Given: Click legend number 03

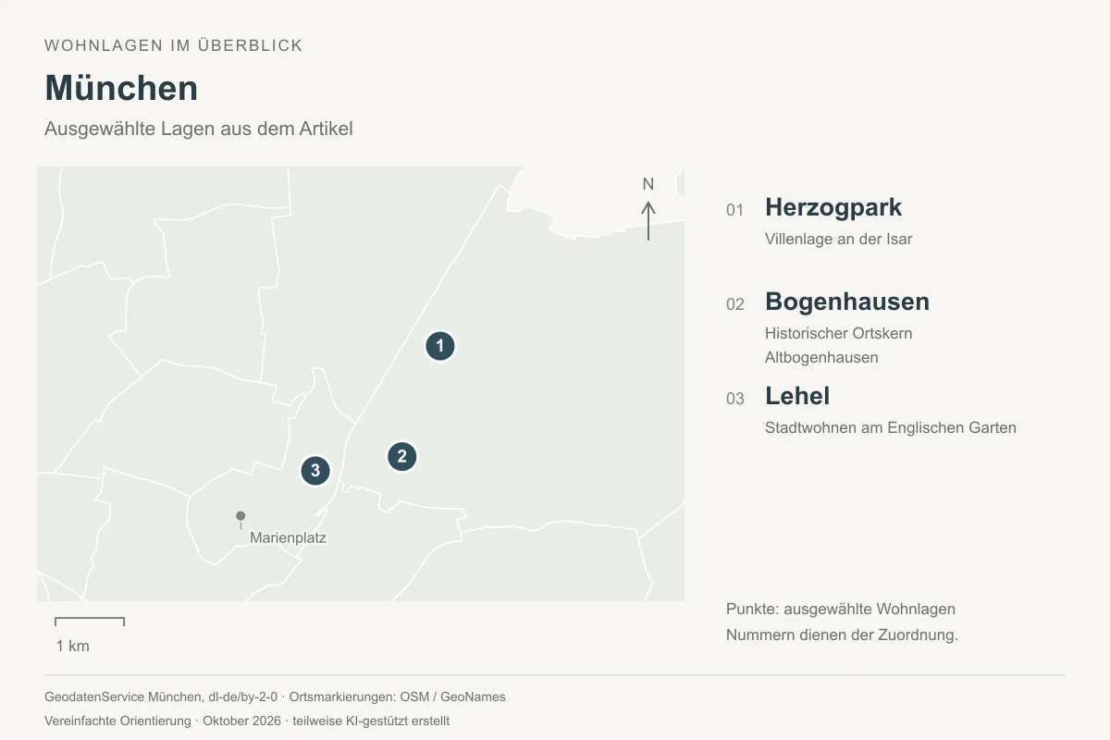Looking at the screenshot, I should 735,399.
